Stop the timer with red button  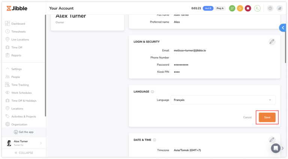click(x=248, y=8)
